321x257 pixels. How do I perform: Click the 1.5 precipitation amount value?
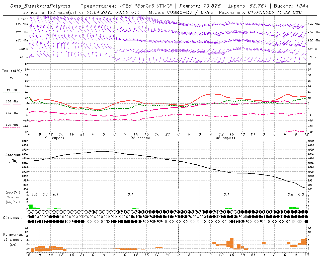[35, 195]
